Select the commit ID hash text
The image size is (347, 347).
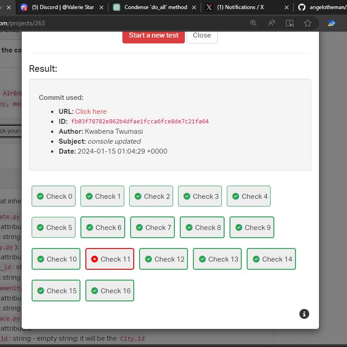coord(140,121)
